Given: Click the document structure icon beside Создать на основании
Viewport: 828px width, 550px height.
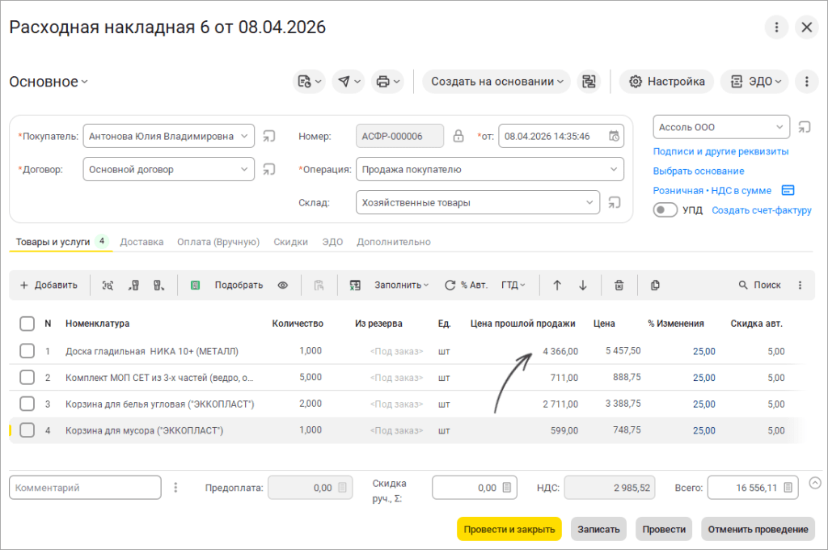Looking at the screenshot, I should (589, 82).
